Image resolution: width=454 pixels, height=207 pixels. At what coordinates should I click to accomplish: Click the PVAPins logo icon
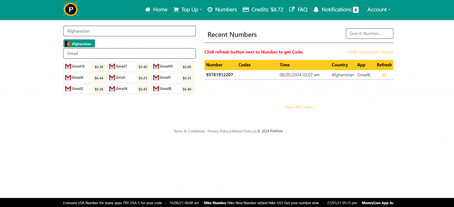pos(70,10)
